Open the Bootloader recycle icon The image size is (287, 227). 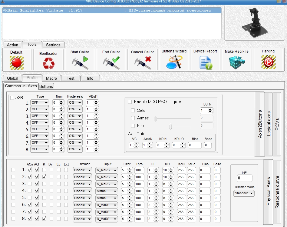coord(48,63)
